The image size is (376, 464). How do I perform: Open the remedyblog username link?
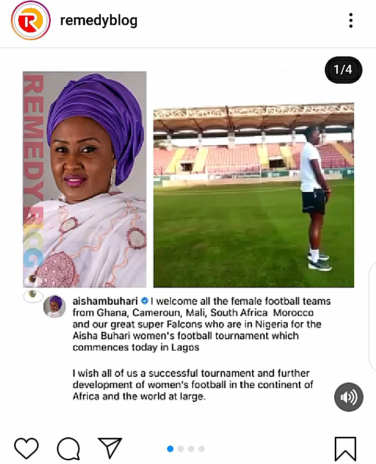pyautogui.click(x=99, y=21)
